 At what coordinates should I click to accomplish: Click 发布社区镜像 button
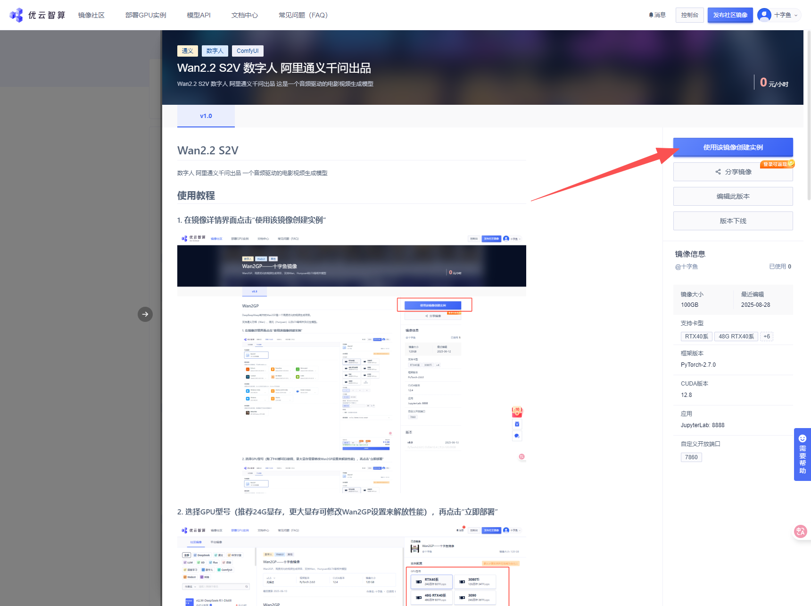730,15
